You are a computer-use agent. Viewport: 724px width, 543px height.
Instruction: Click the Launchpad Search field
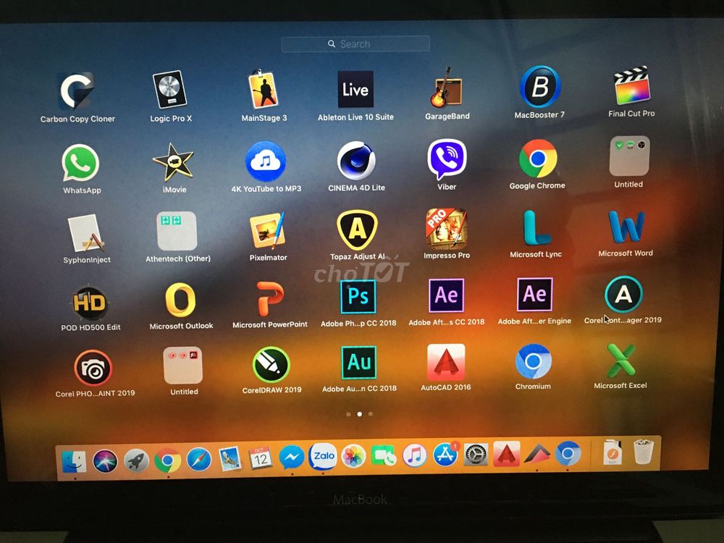355,44
